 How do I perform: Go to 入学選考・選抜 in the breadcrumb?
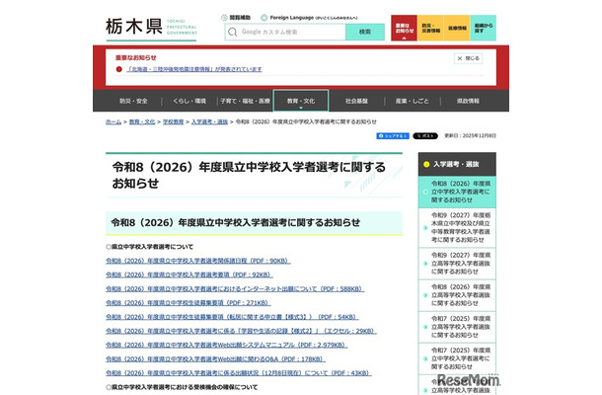click(209, 121)
